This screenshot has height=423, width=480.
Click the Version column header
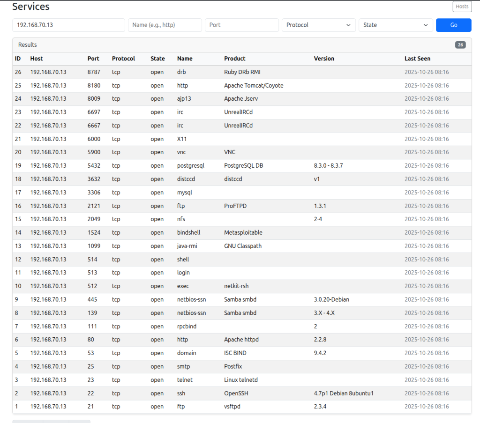point(324,59)
